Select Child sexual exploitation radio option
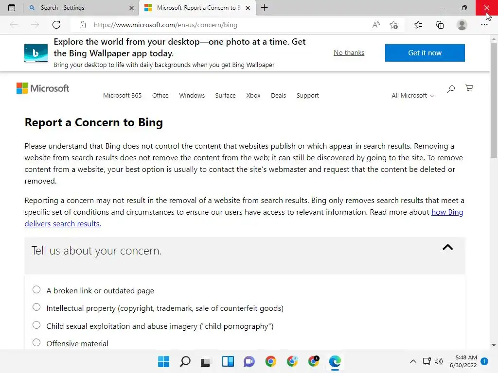This screenshot has width=498, height=373. coord(36,325)
